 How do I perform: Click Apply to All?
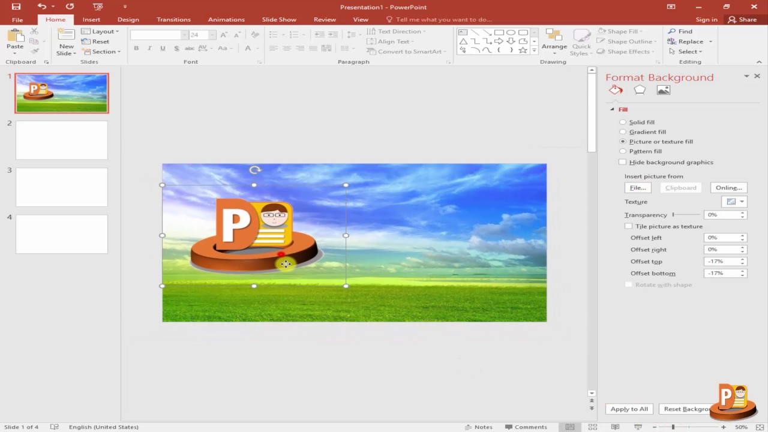coord(629,409)
